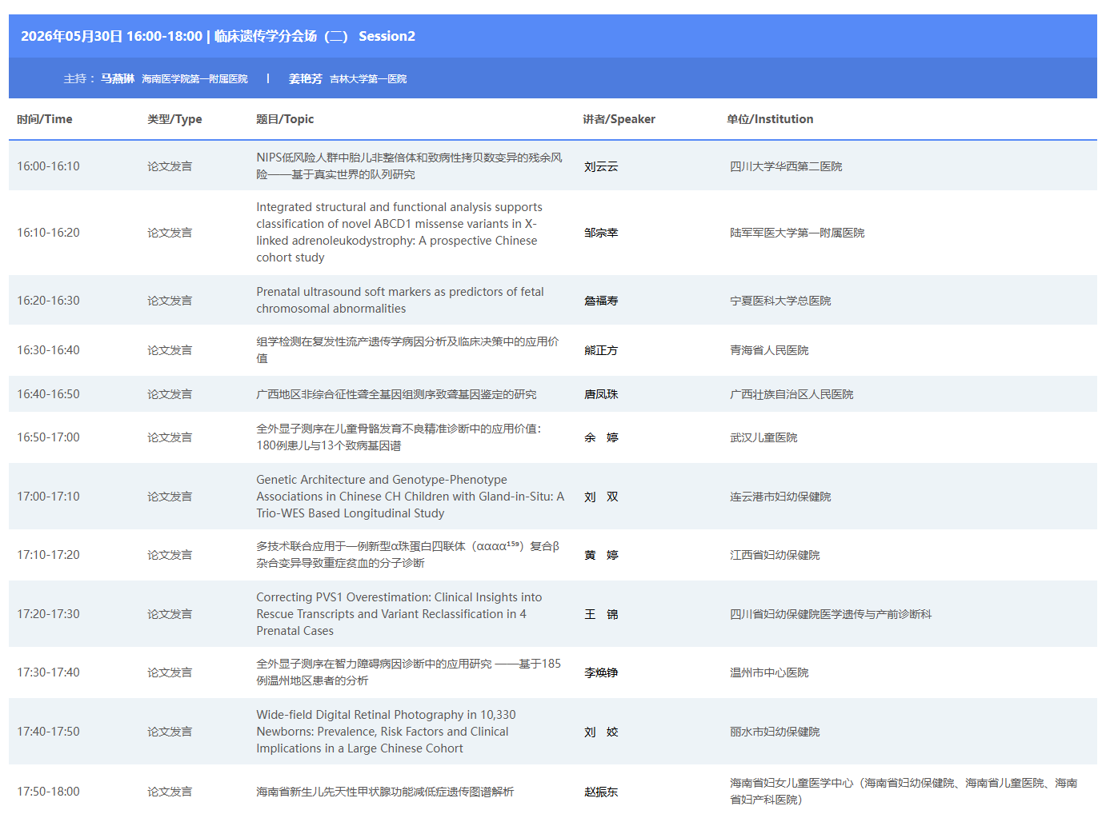Image resolution: width=1098 pixels, height=822 pixels.
Task: Select the 16:40-16:50 time cell
Action: click(49, 394)
